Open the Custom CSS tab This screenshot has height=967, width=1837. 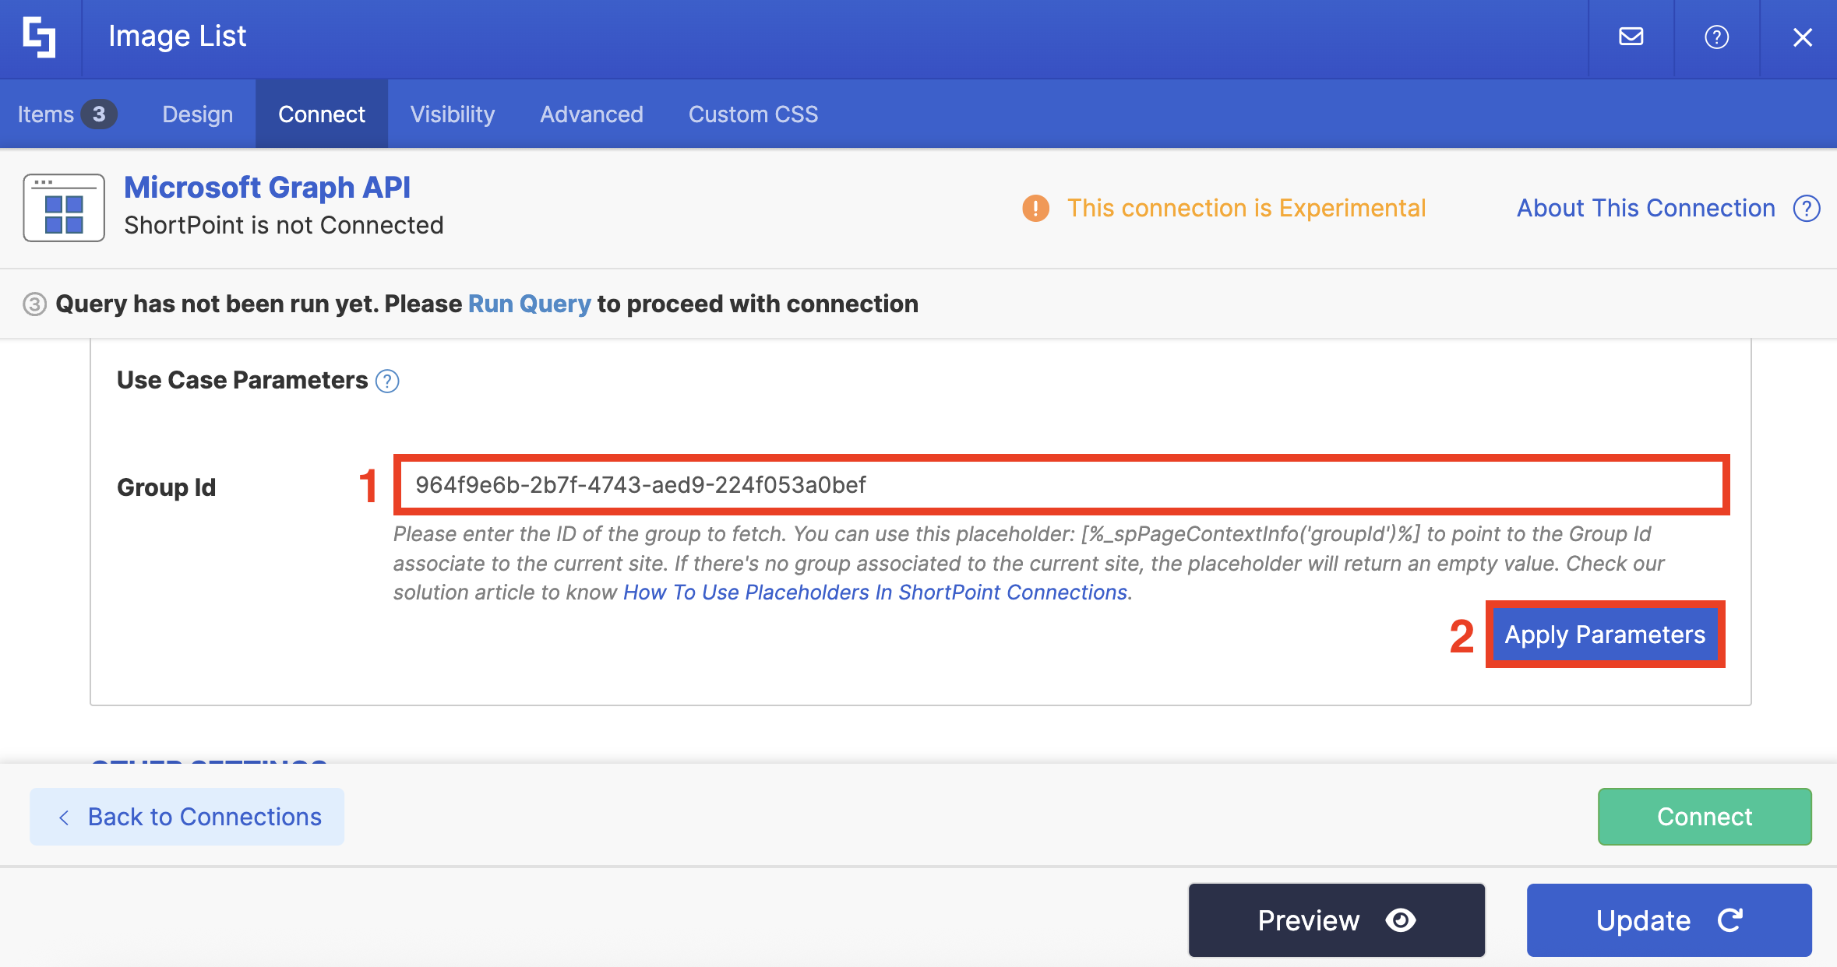pos(753,114)
